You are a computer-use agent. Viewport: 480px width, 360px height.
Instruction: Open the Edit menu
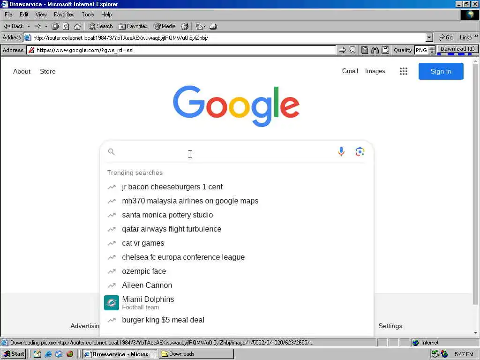(24, 15)
